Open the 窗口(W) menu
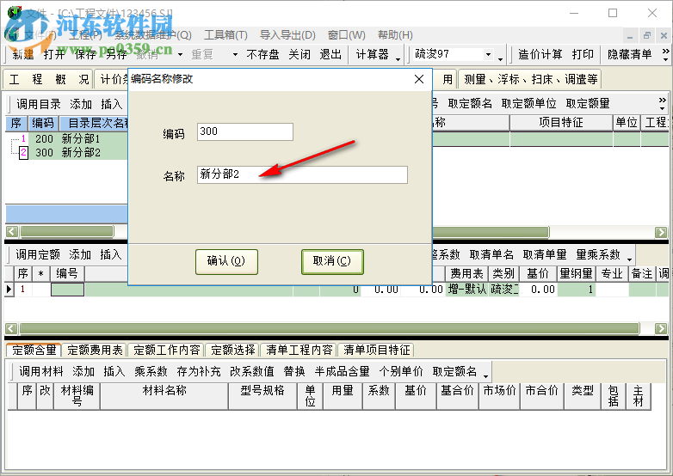Image resolution: width=673 pixels, height=476 pixels. 346,35
